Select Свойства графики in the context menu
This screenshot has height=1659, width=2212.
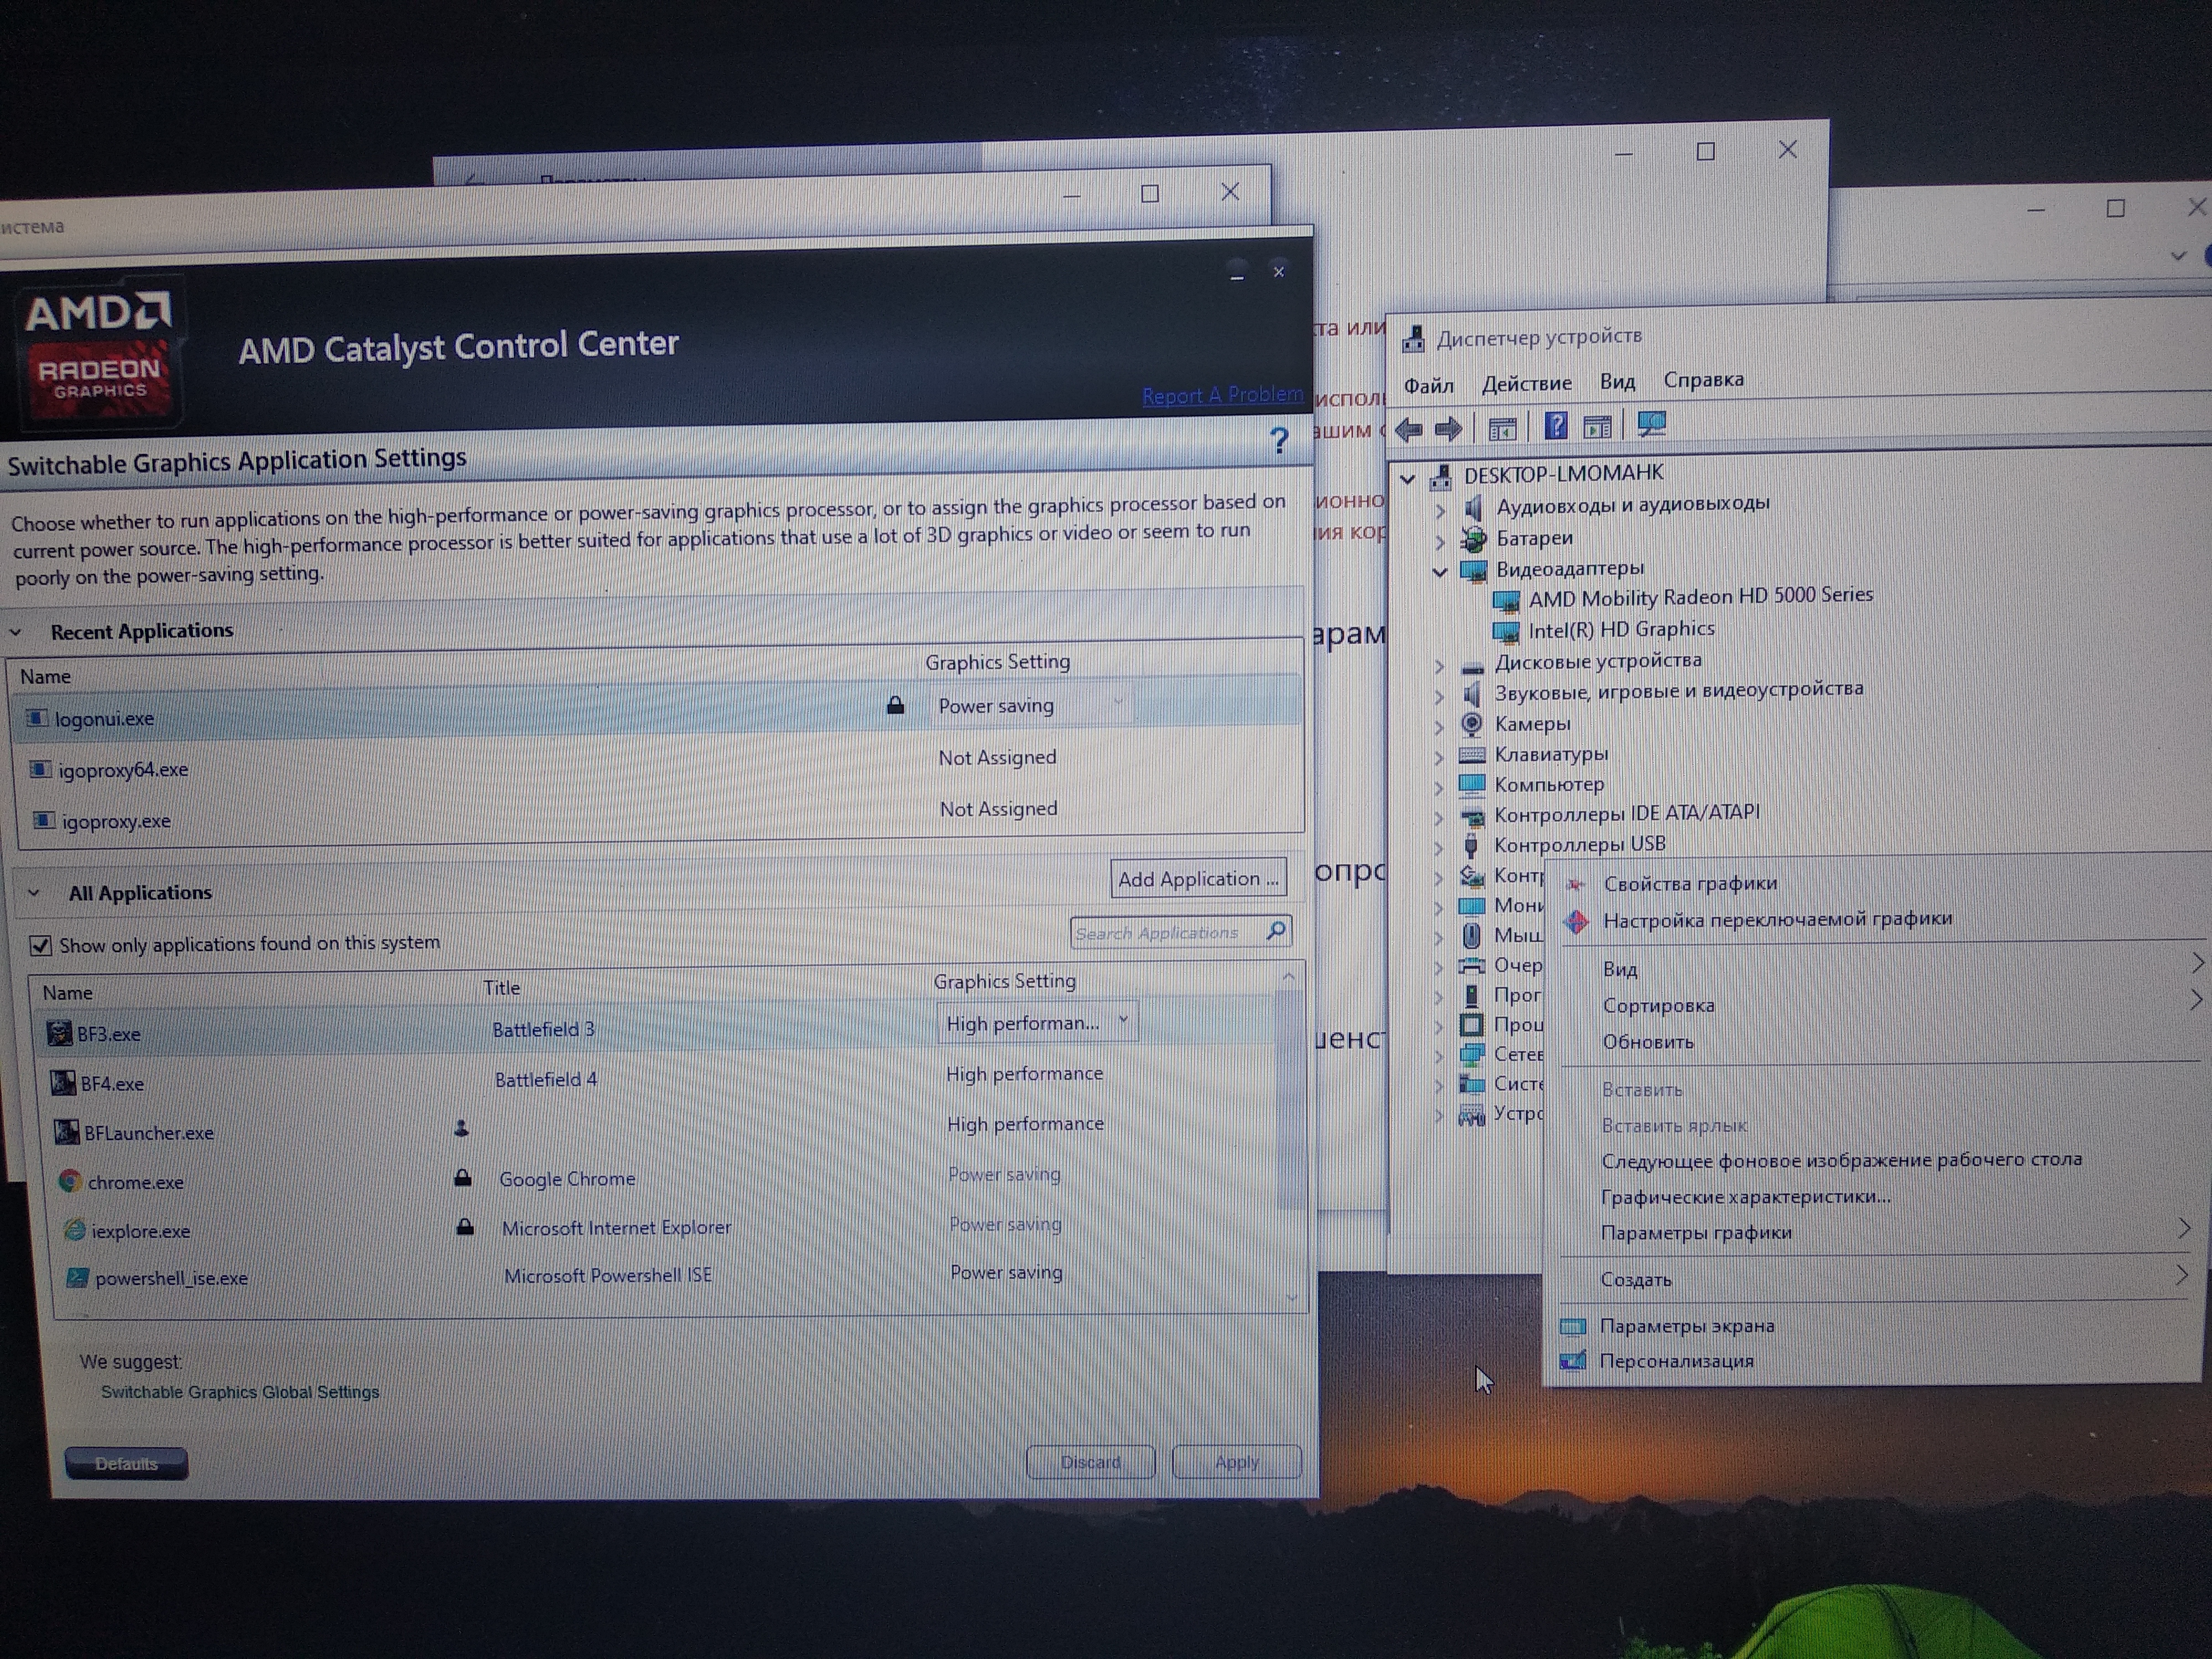(1690, 884)
